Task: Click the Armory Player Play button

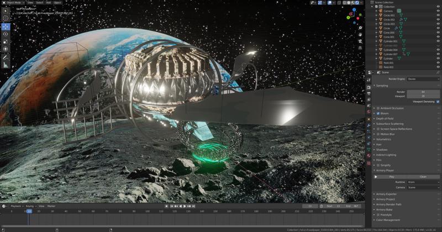Action: (x=390, y=177)
